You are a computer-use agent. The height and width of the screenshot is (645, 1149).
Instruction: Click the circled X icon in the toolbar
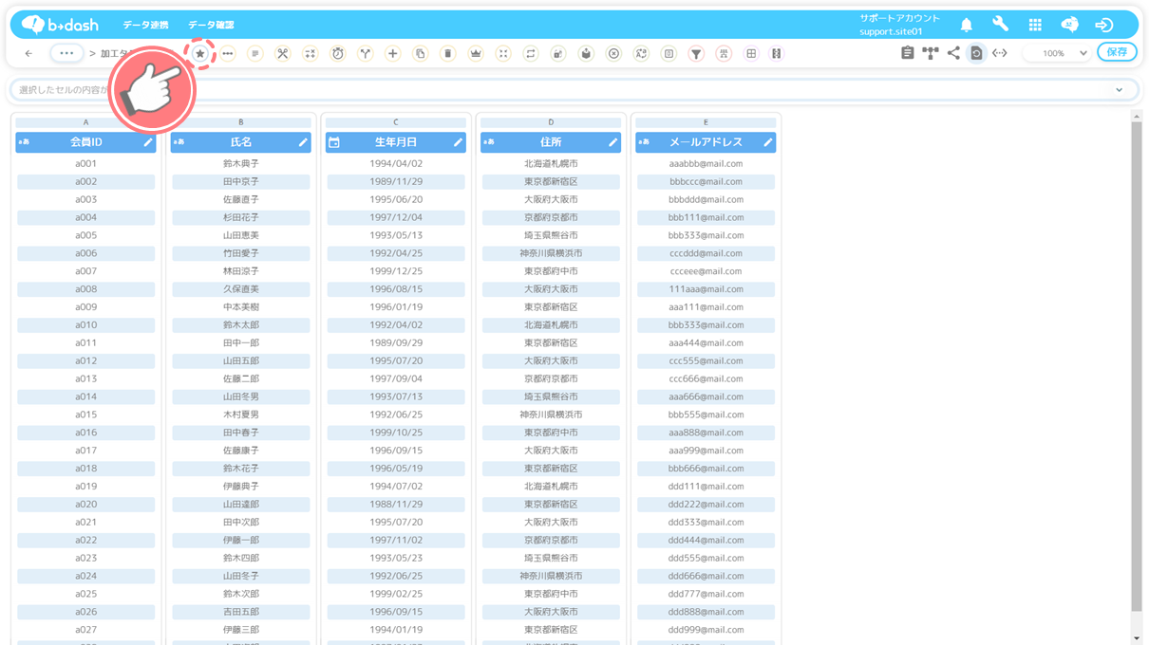coord(613,54)
